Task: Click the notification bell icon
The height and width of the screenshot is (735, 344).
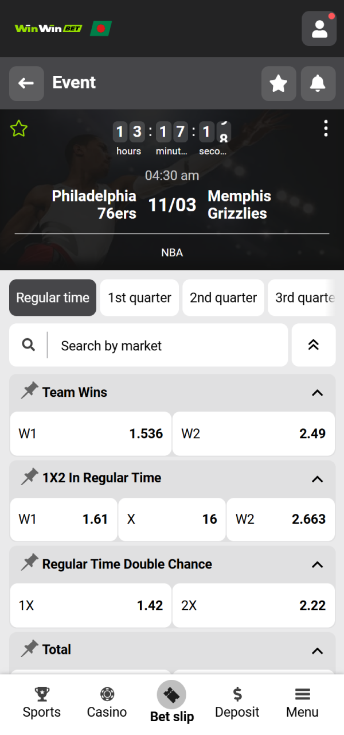Action: (x=318, y=83)
